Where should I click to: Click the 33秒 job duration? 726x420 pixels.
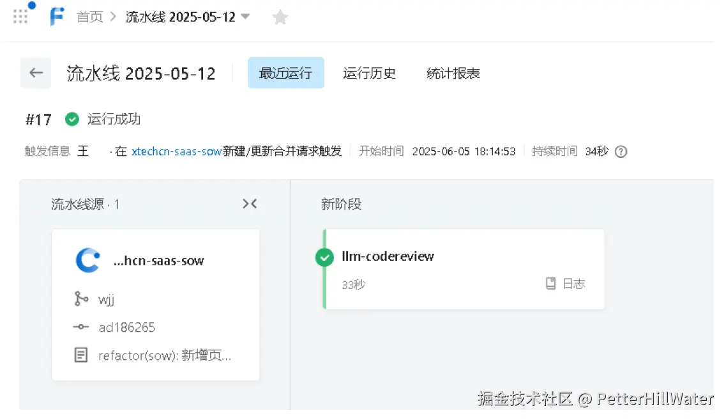point(353,284)
